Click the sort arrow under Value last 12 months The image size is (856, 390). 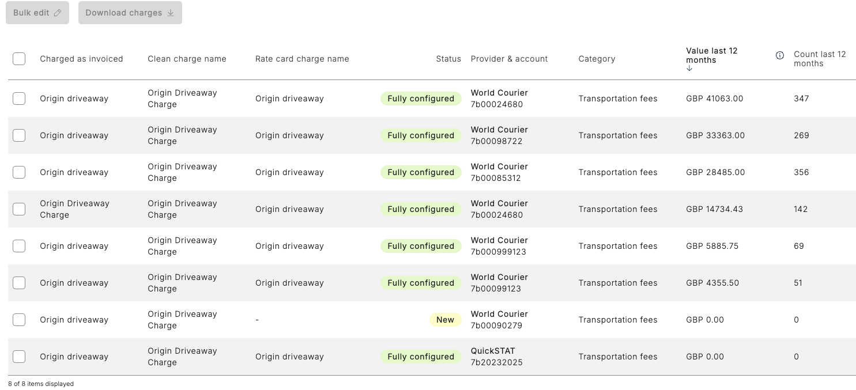689,68
